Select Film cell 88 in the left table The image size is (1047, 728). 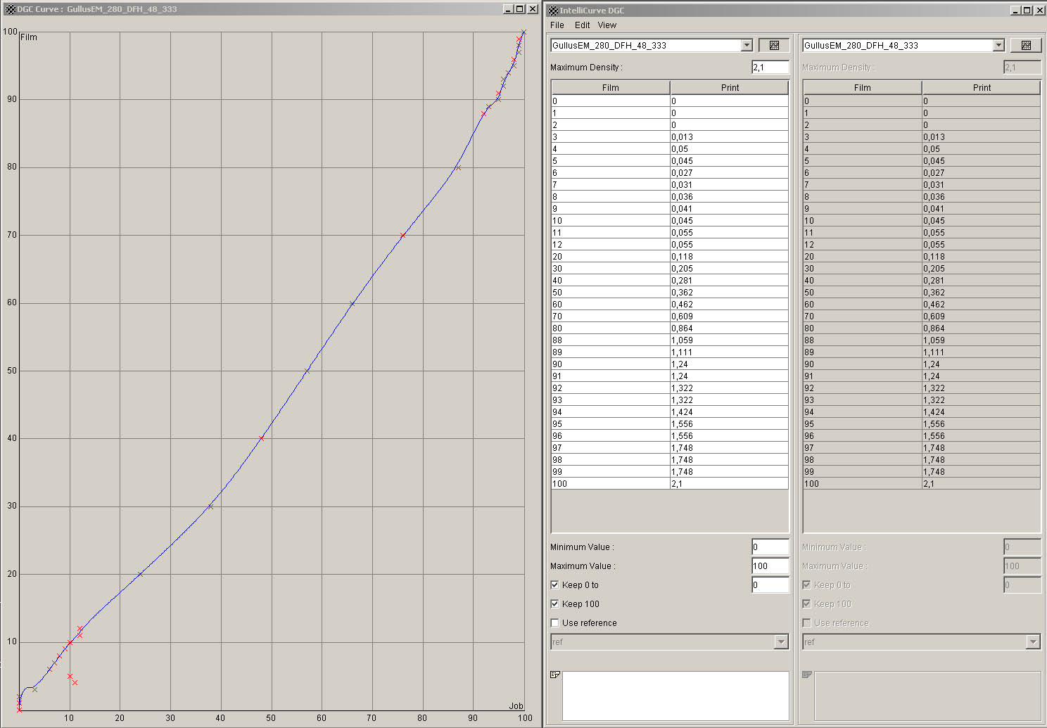click(x=610, y=340)
